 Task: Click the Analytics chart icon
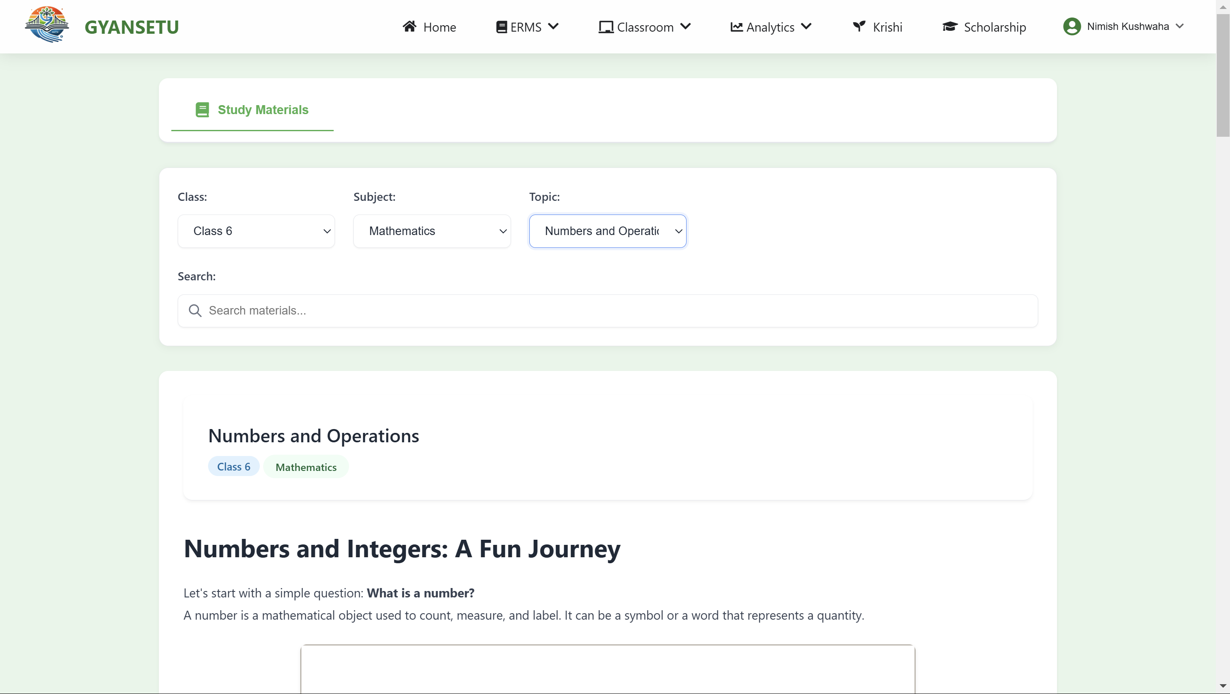[x=736, y=27]
